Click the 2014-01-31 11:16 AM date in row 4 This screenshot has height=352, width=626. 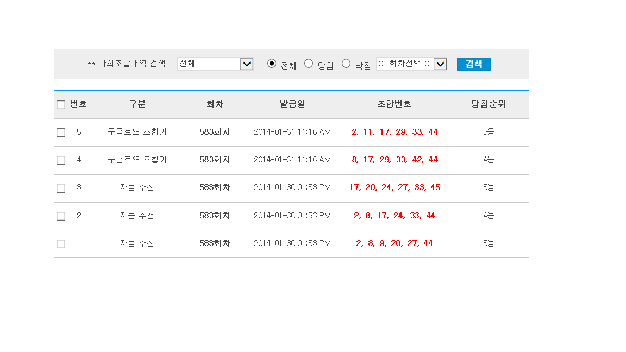292,160
